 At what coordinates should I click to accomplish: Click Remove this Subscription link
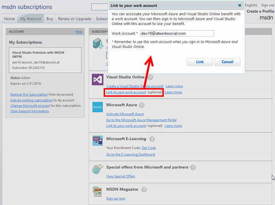coord(29,95)
